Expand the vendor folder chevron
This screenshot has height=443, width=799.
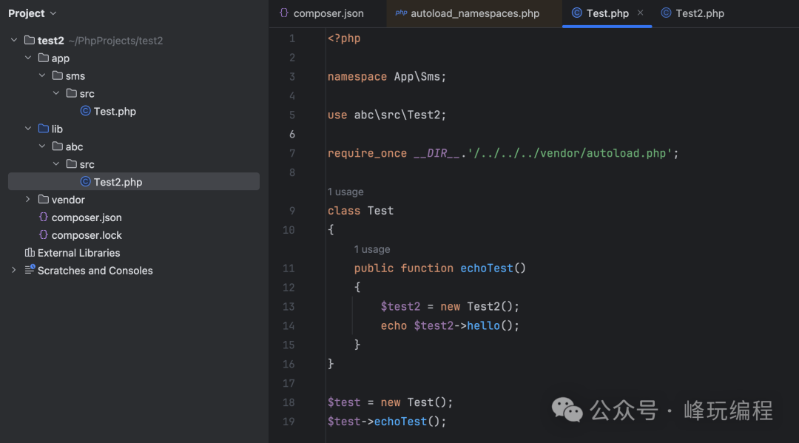point(28,200)
